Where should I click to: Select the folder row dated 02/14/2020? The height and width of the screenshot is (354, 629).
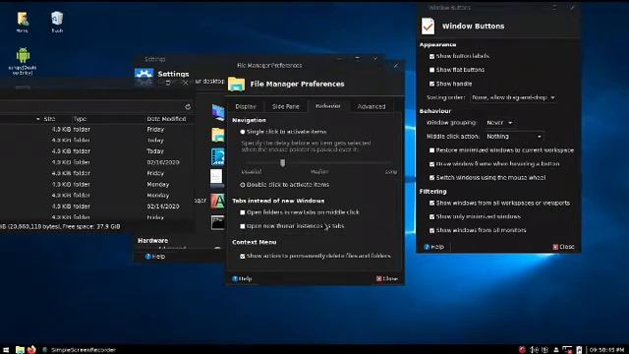pos(96,206)
